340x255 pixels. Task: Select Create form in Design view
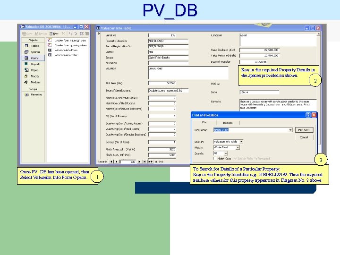(x=68, y=40)
